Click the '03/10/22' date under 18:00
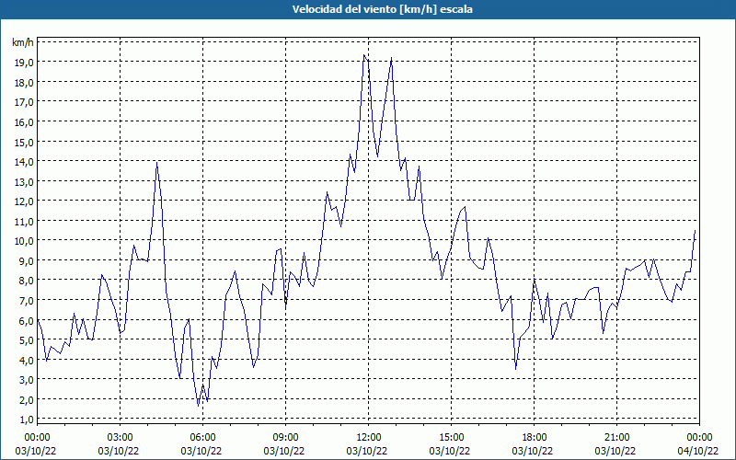 click(x=533, y=451)
